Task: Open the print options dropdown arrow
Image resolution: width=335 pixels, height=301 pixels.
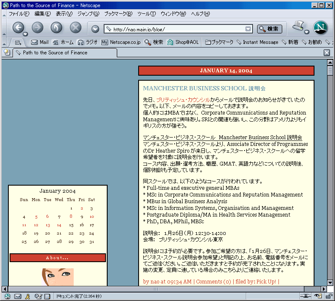Action: point(307,32)
